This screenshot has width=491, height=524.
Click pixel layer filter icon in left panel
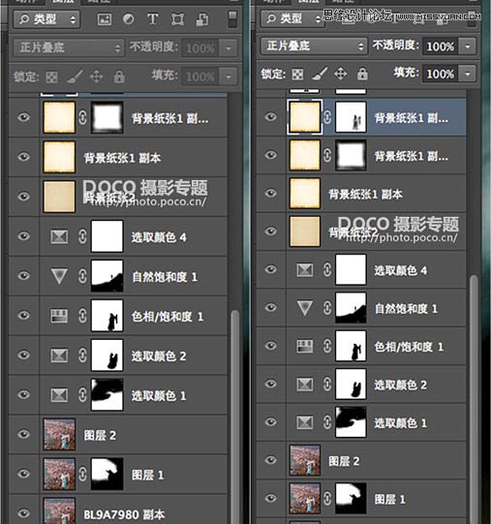pyautogui.click(x=105, y=19)
